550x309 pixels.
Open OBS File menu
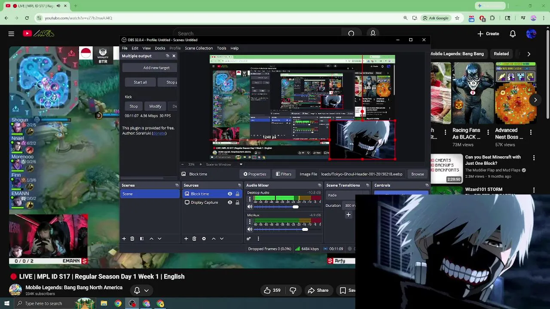point(124,48)
